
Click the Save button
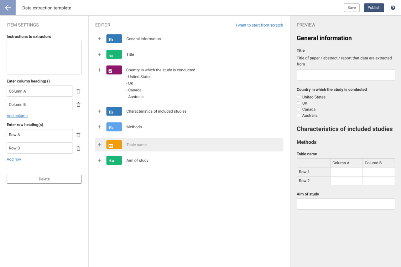[352, 8]
